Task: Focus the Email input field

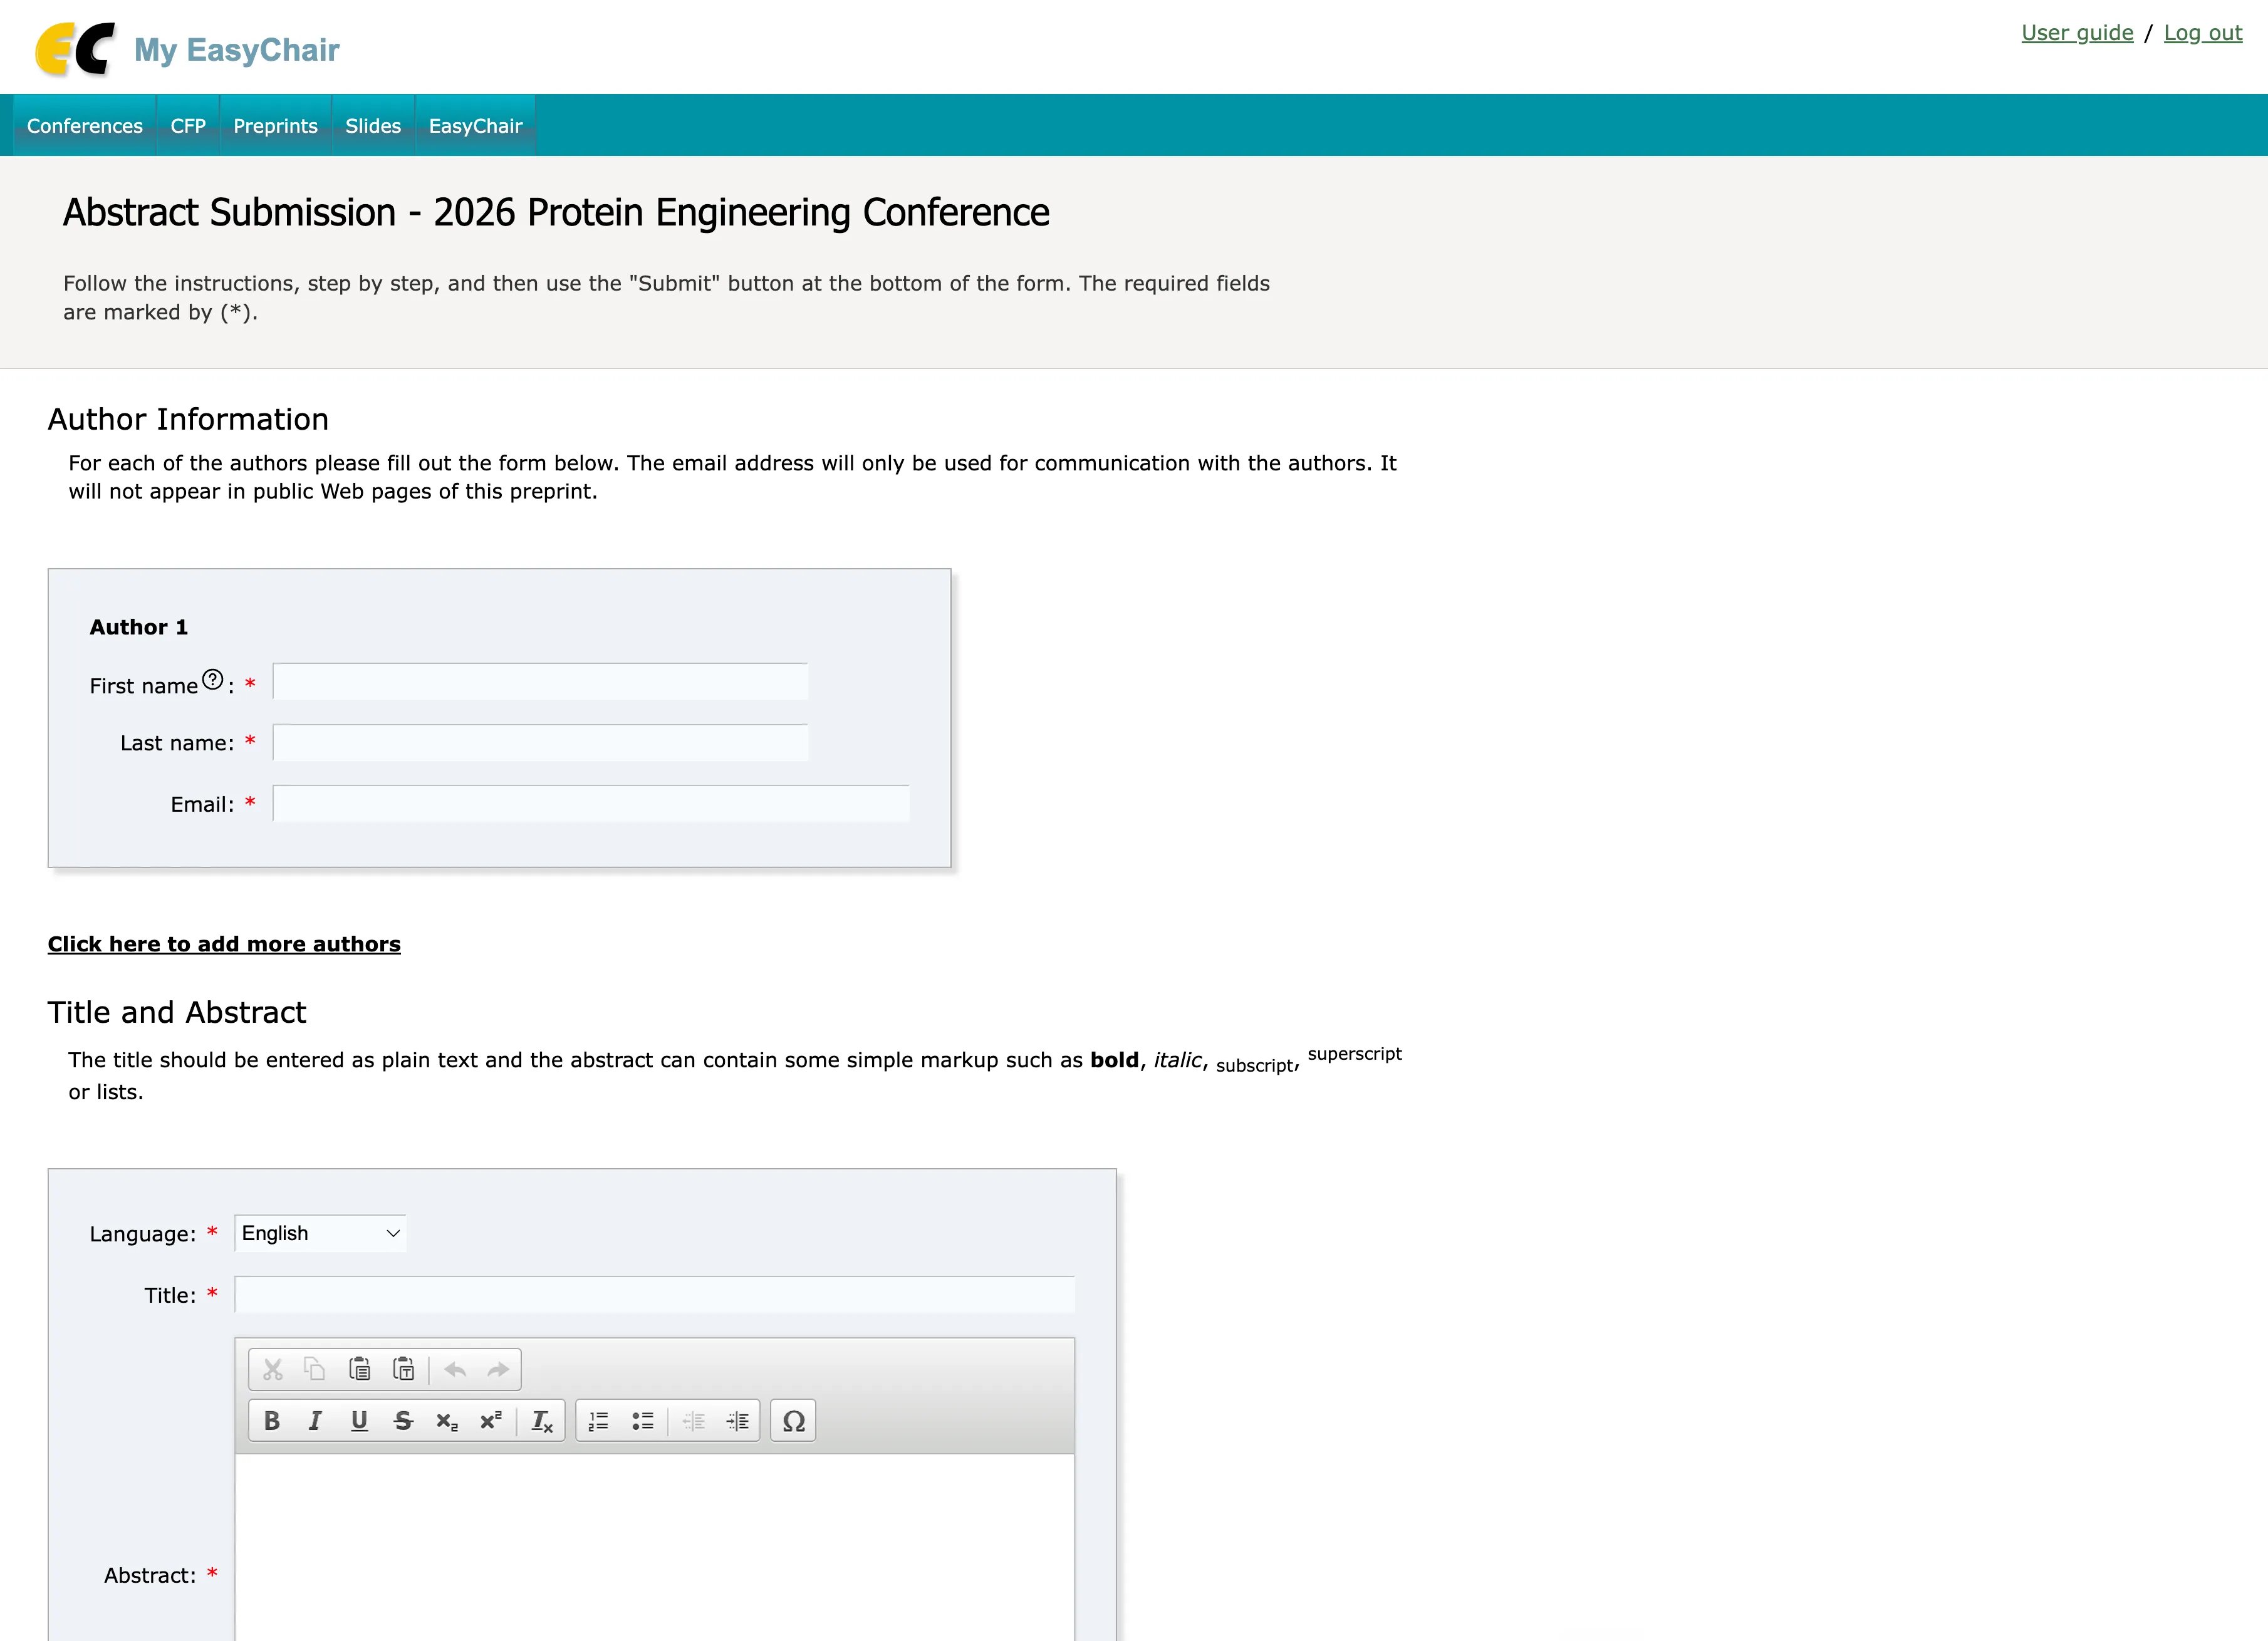Action: pos(591,804)
